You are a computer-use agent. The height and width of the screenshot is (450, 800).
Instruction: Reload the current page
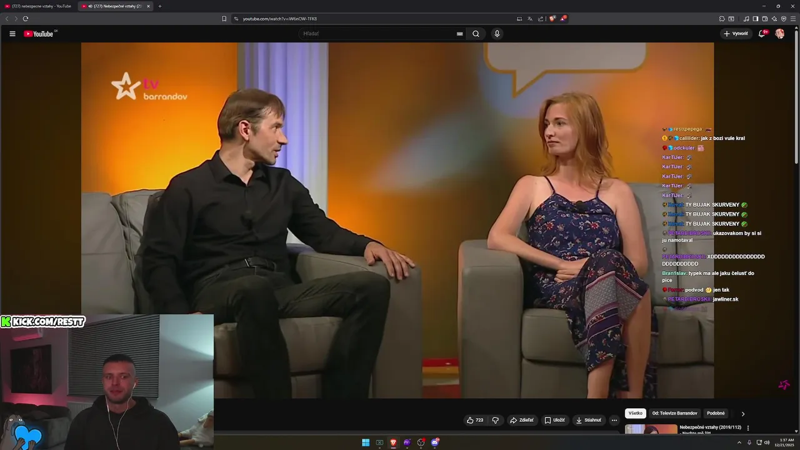click(25, 19)
